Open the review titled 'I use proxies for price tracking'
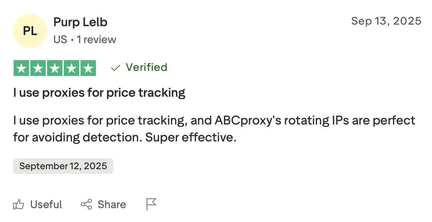This screenshot has height=222, width=432. [98, 92]
